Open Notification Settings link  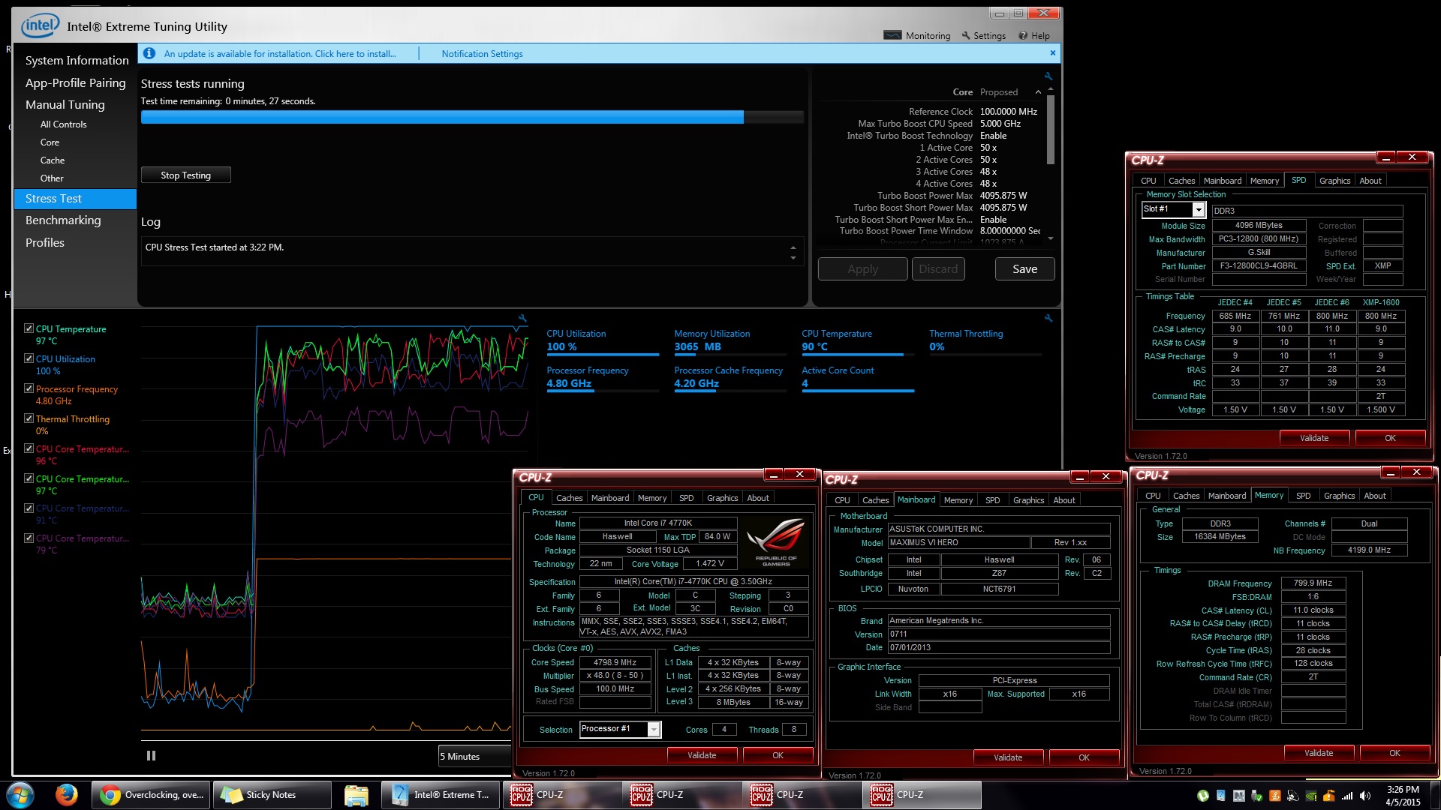(482, 54)
